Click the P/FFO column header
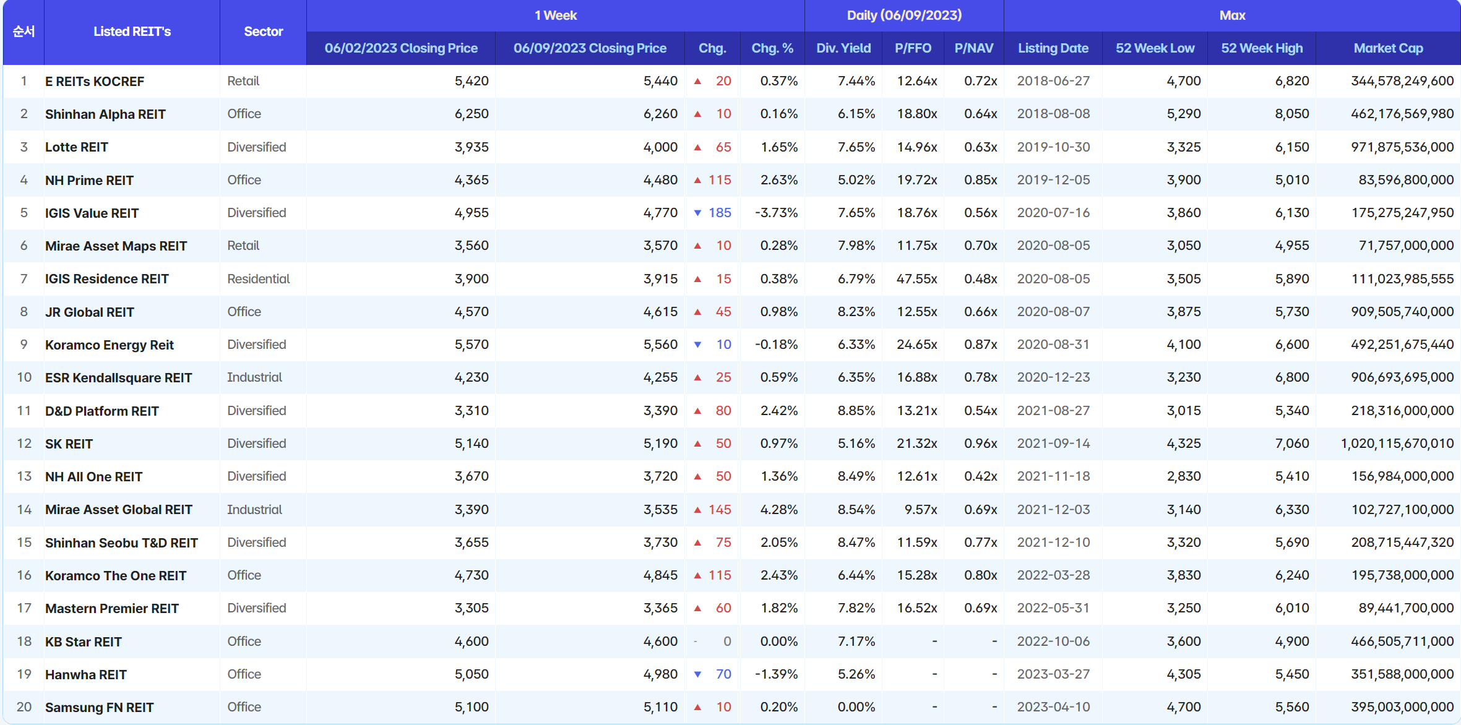Screen dimensions: 1461x725 (x=913, y=48)
